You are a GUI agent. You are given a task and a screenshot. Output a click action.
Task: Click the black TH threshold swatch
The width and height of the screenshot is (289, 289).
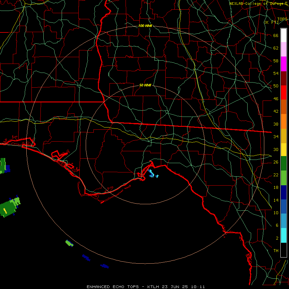coord(284,250)
